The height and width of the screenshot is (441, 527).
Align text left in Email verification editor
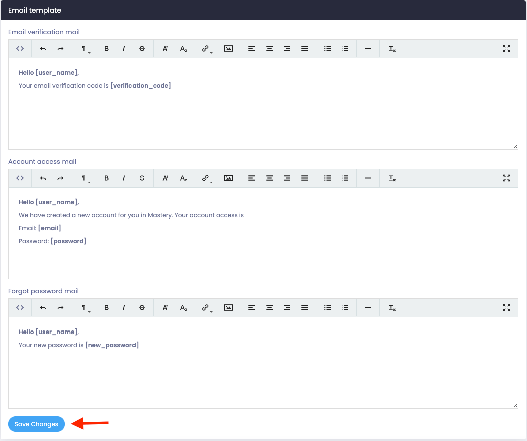tap(251, 49)
